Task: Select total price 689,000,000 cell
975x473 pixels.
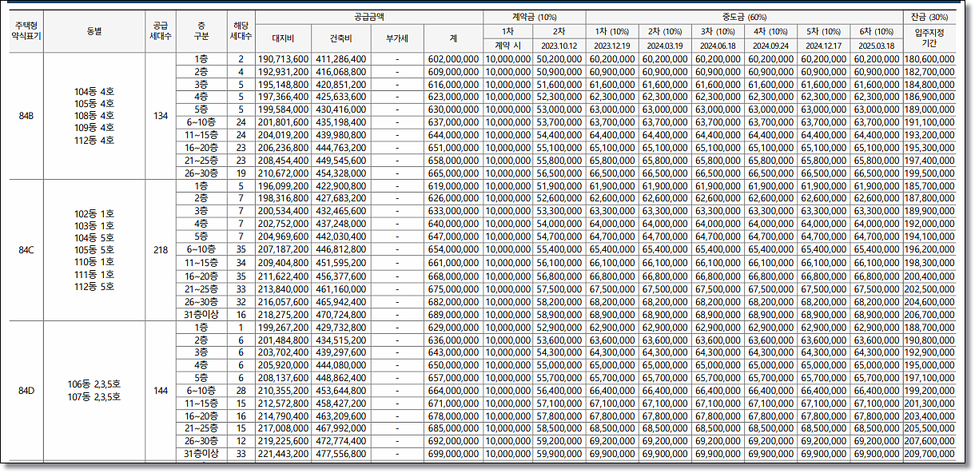Action: tap(453, 315)
